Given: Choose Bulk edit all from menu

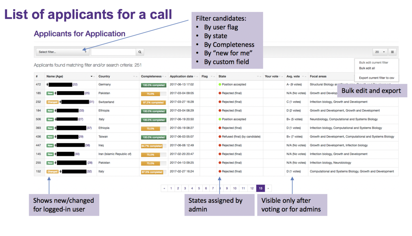Looking at the screenshot, I should (x=367, y=68).
